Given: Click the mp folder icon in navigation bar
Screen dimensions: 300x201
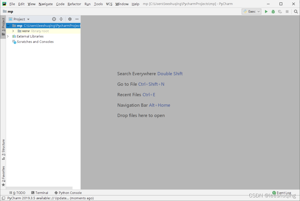Looking at the screenshot, I should pyautogui.click(x=4, y=11).
